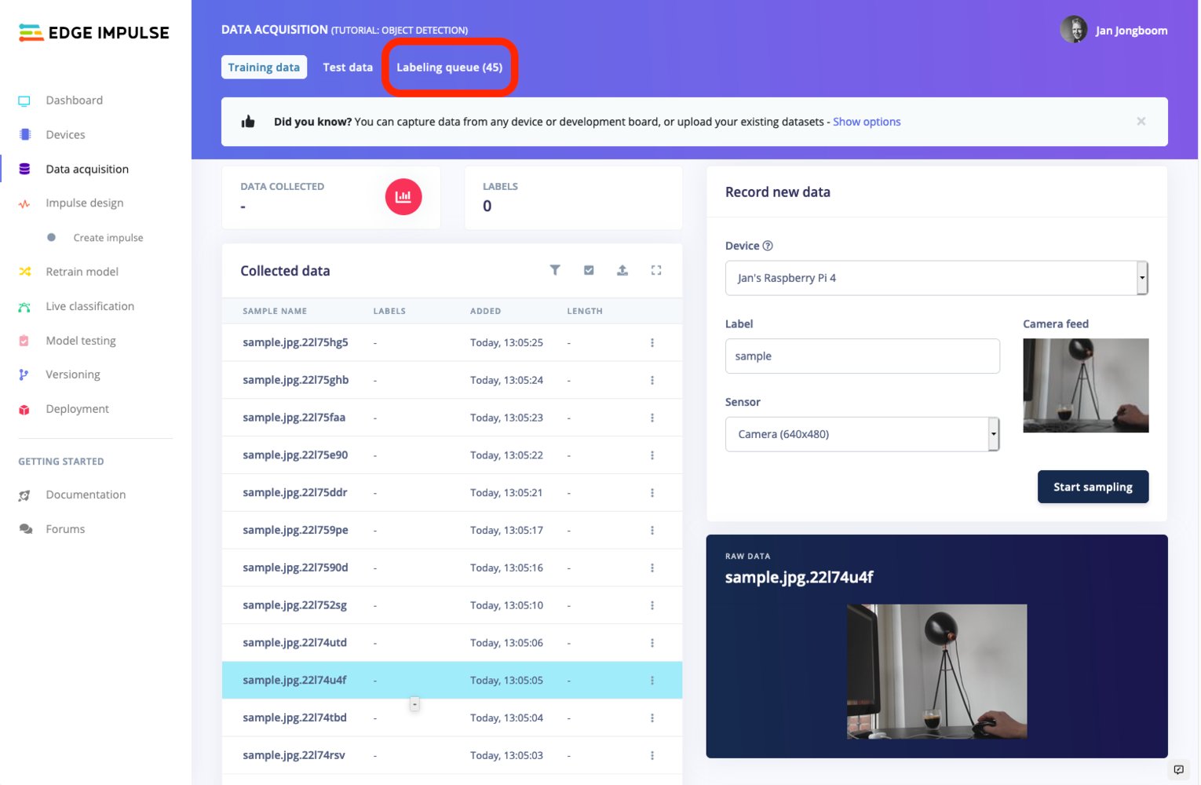Open the Sensor dropdown Camera (640x480)
The width and height of the screenshot is (1201, 785).
coord(862,434)
